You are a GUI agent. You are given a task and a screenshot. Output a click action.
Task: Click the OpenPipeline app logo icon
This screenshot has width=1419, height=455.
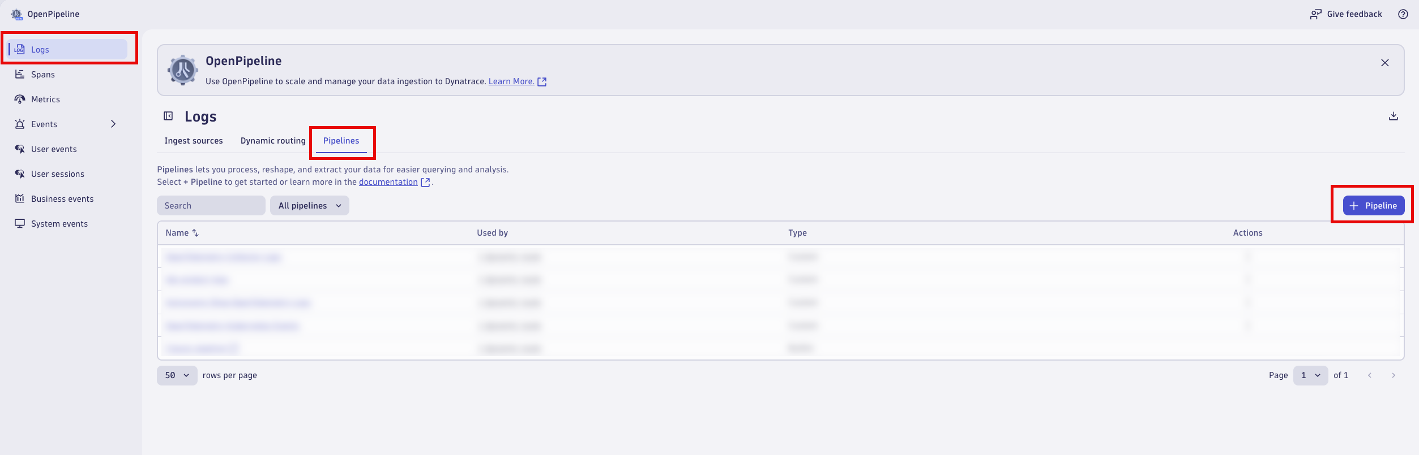tap(17, 14)
